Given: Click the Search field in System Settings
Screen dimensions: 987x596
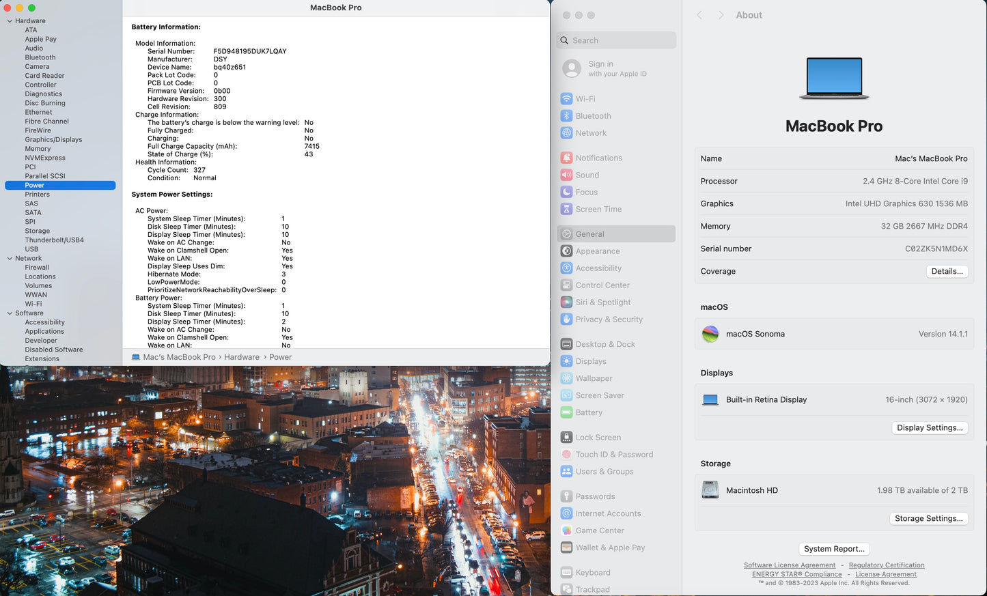Looking at the screenshot, I should pyautogui.click(x=616, y=40).
